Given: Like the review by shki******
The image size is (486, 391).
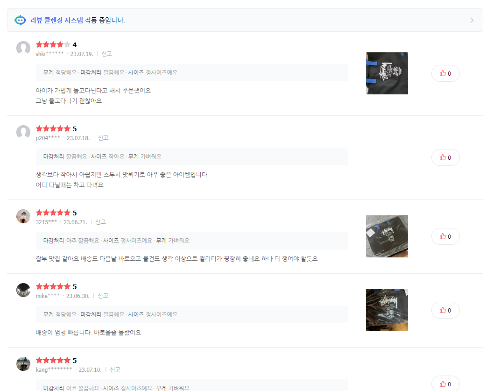Looking at the screenshot, I should coord(445,73).
